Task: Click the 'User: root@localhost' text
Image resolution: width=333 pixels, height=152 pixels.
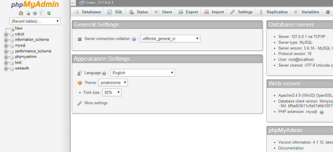Action: (x=296, y=60)
